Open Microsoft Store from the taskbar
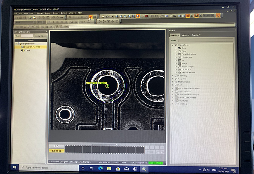The image size is (254, 174). (118, 169)
